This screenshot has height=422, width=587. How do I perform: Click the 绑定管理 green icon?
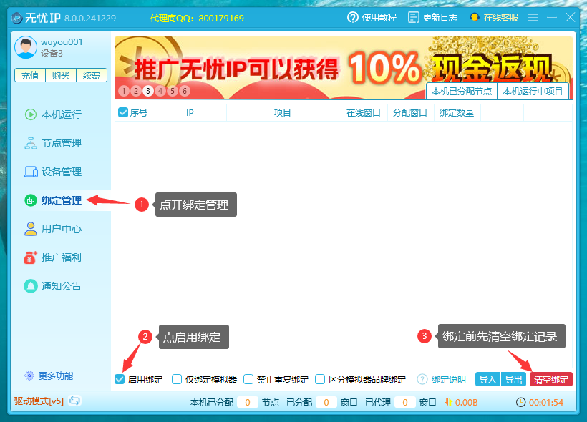coord(30,200)
